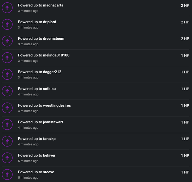Open the melinda010100 username link

point(56,55)
